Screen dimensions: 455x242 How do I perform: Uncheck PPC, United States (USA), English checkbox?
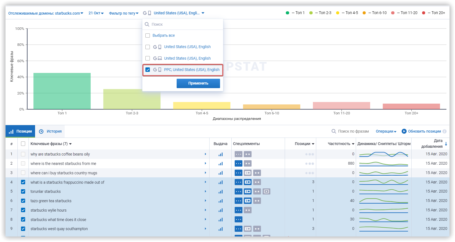pyautogui.click(x=148, y=70)
